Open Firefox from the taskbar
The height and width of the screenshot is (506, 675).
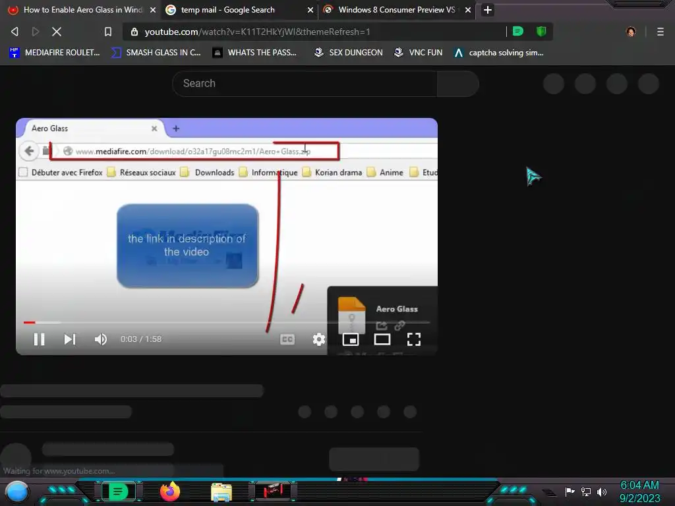[x=170, y=492]
